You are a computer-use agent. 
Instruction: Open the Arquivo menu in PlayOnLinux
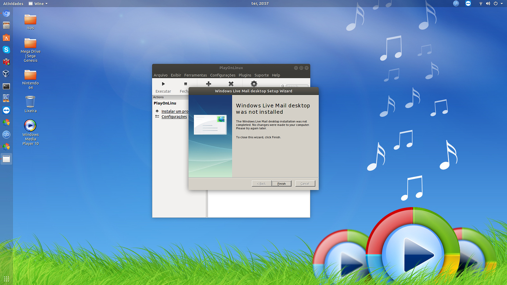coord(161,75)
